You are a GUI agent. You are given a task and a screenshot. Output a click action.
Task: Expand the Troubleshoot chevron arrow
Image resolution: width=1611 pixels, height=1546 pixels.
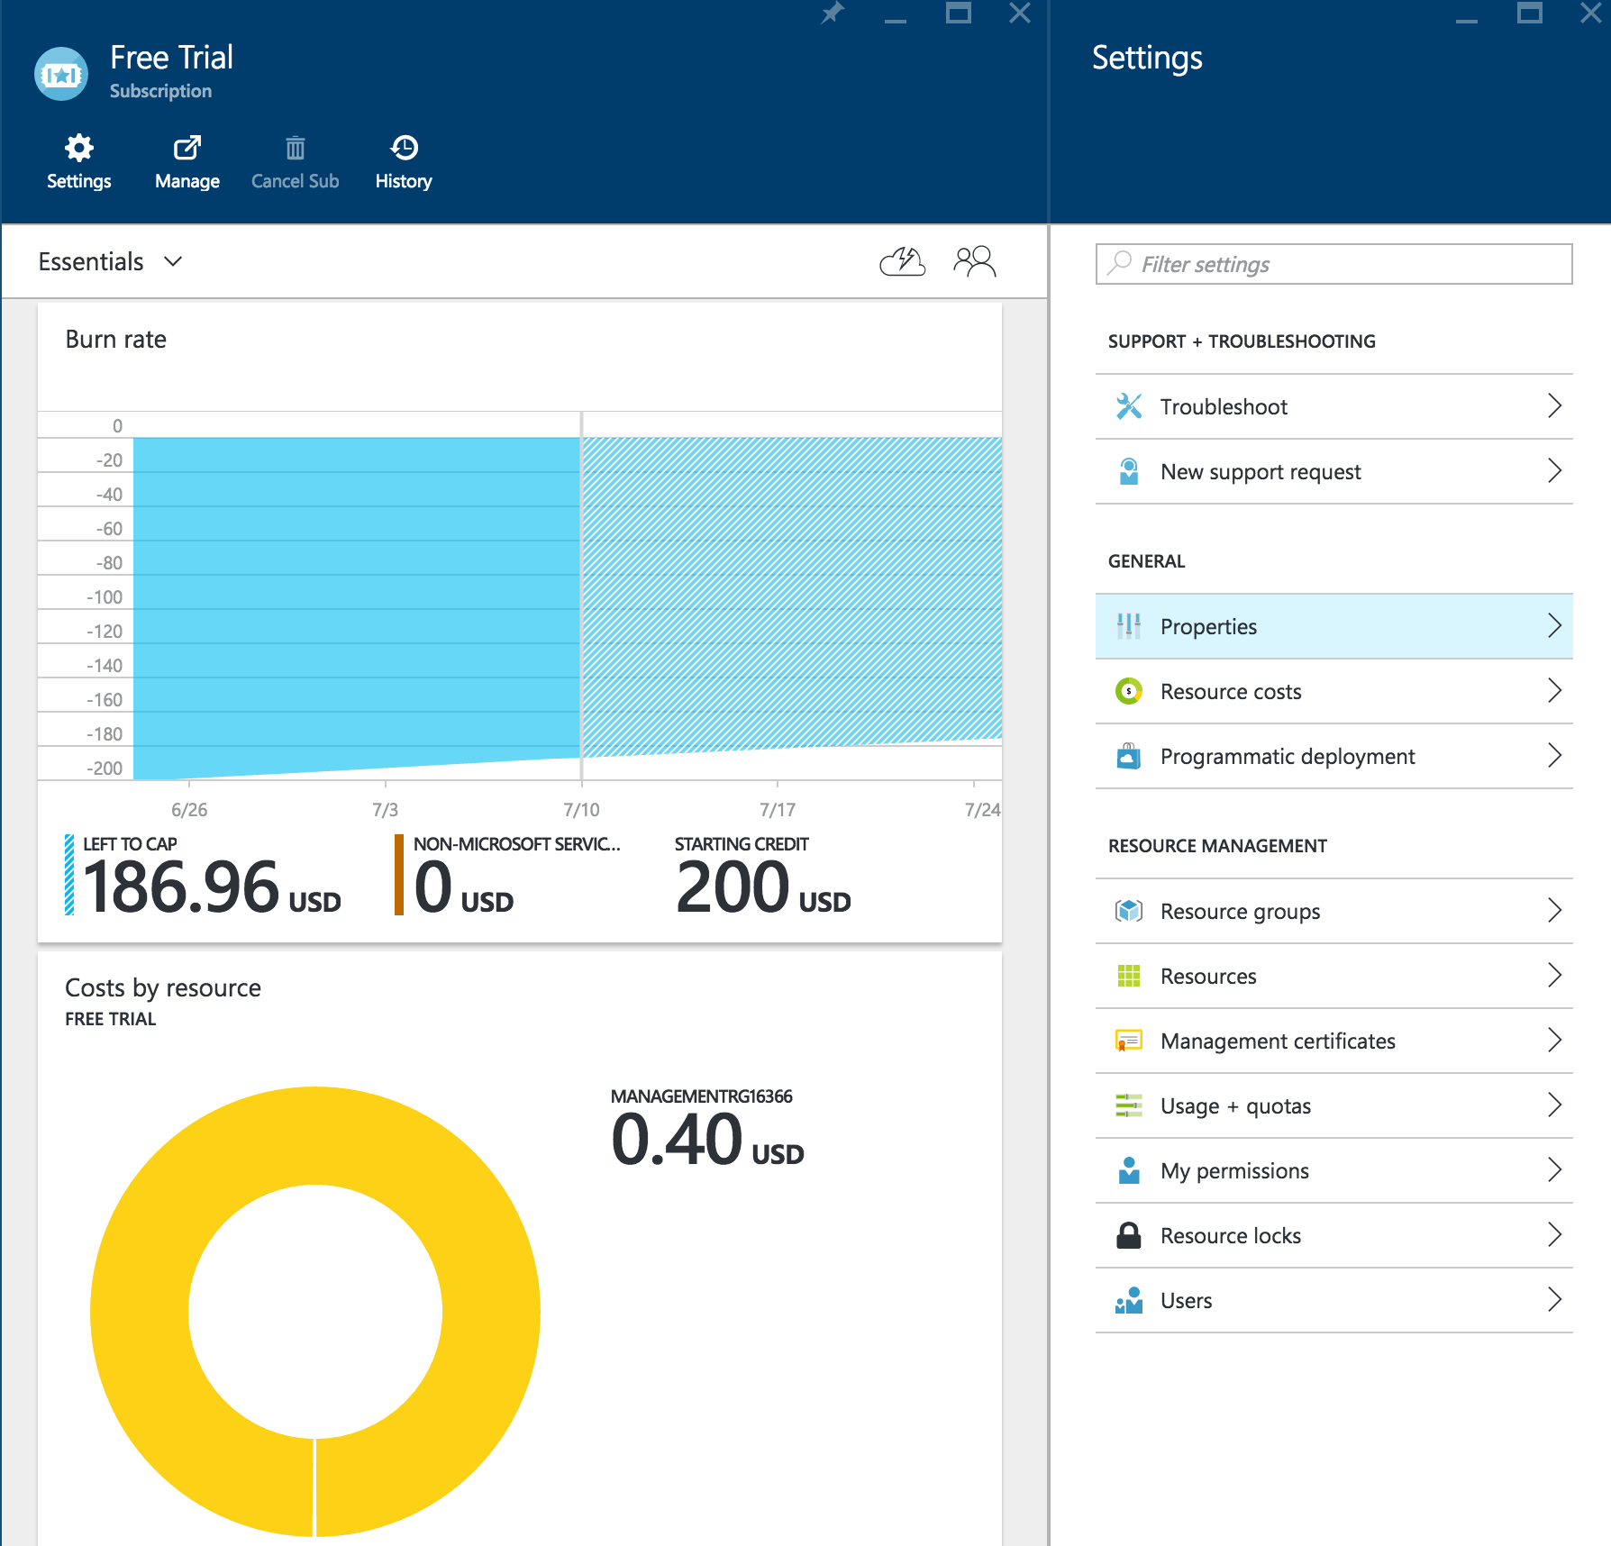[1553, 406]
